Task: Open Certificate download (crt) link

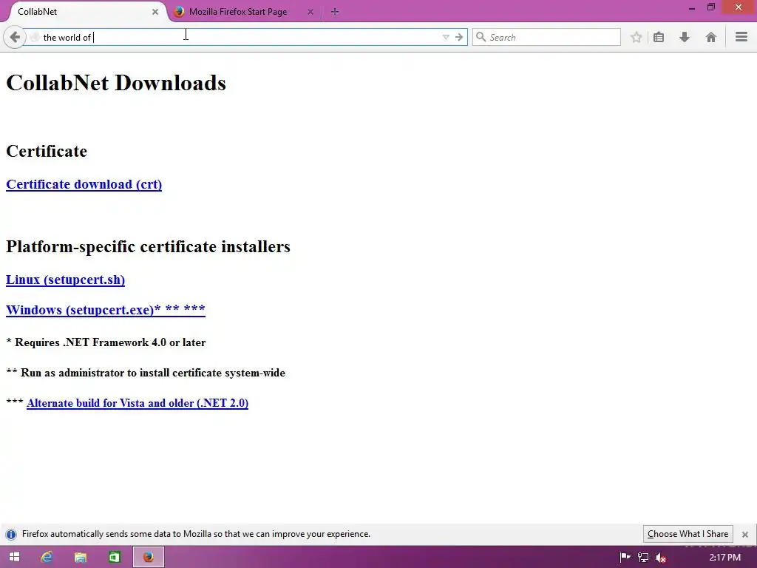Action: pyautogui.click(x=84, y=184)
